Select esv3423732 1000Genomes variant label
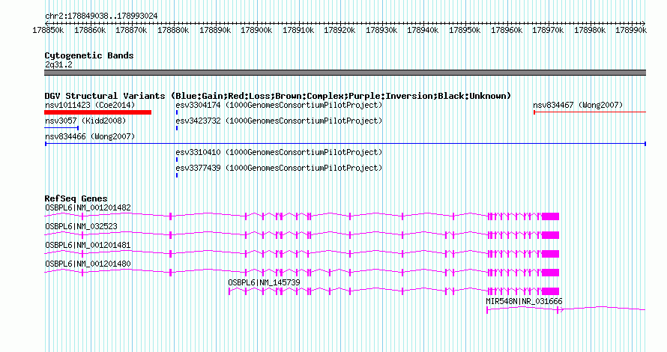 click(279, 121)
